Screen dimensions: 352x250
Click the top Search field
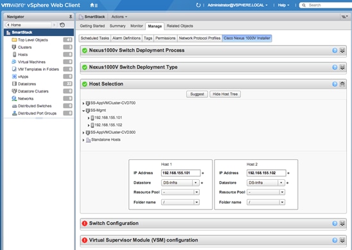pyautogui.click(x=326, y=5)
